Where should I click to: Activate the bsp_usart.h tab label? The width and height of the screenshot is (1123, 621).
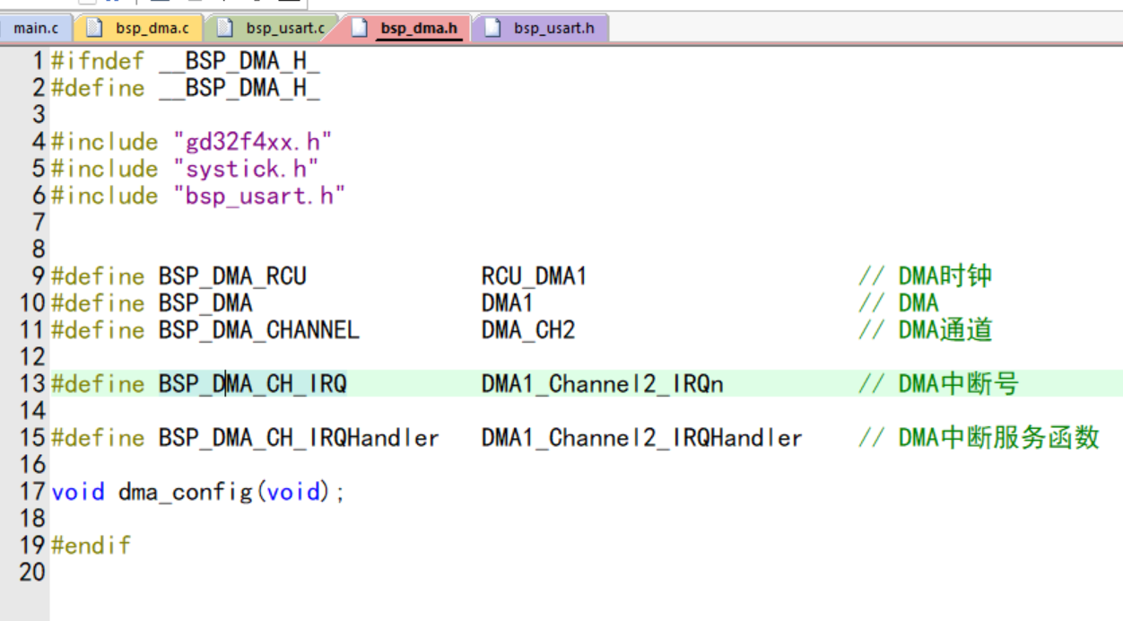click(x=553, y=28)
